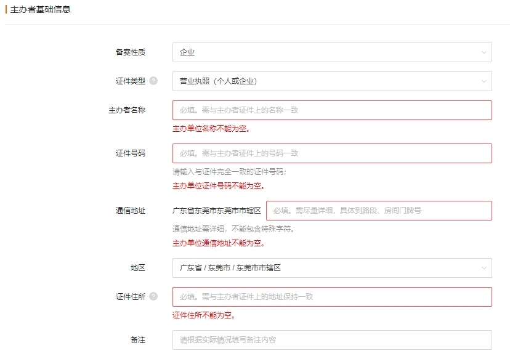Open the 地区 region cascader dropdown
Viewport: 510px width, 364px height.
point(331,268)
